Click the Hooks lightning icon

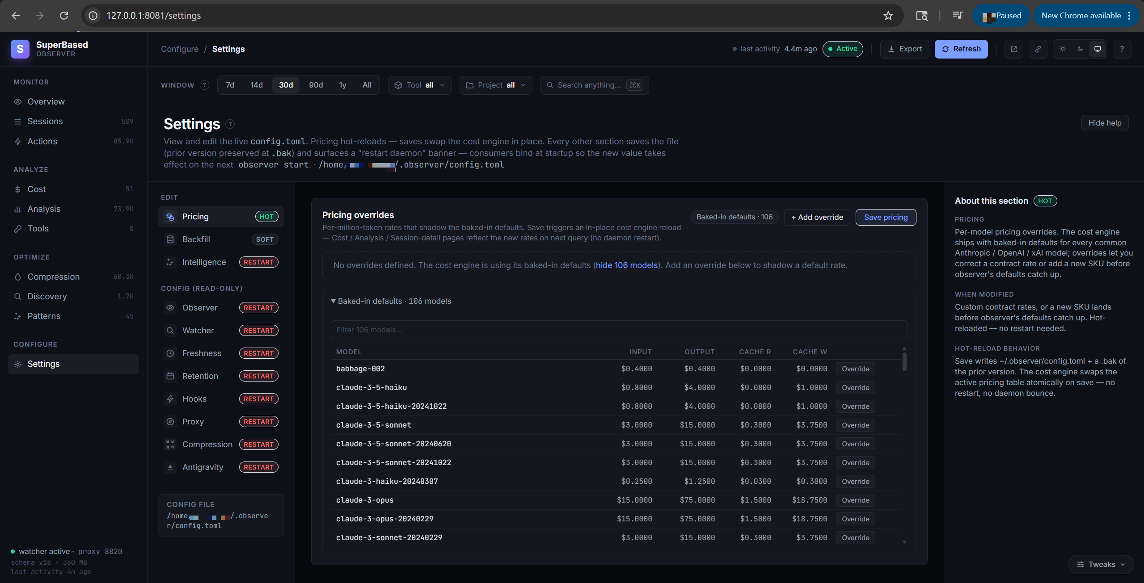[x=170, y=399]
